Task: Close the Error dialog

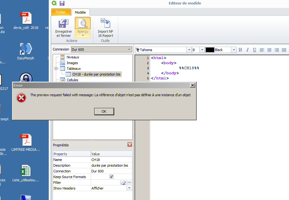Action: 193,85
